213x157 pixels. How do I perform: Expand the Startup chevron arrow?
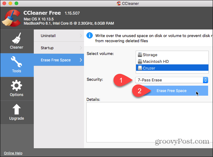click(x=81, y=48)
